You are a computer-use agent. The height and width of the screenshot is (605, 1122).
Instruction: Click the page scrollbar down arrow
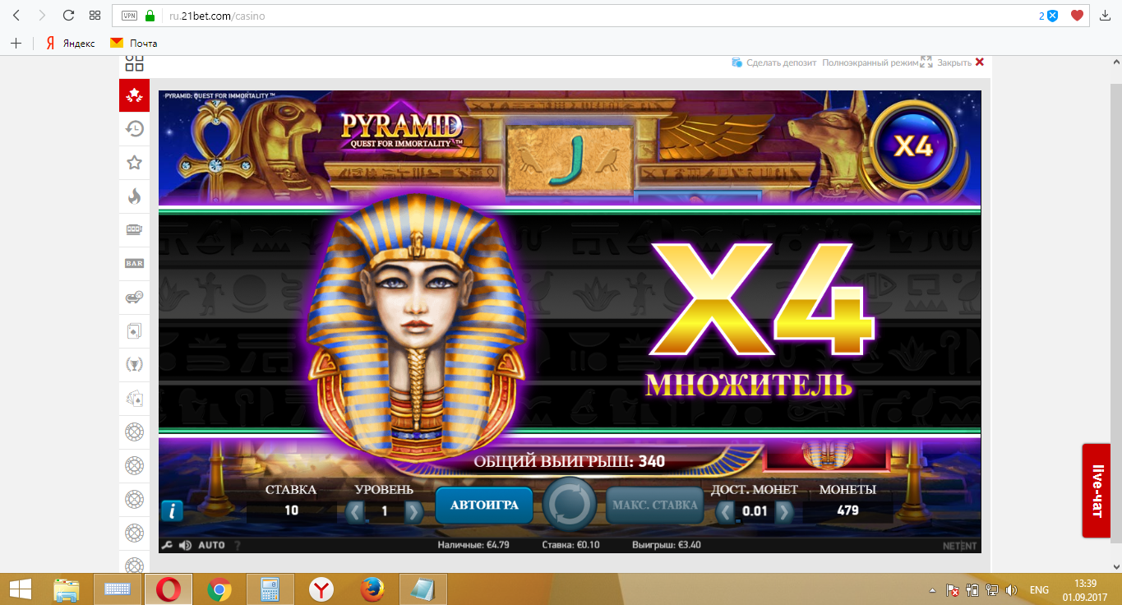pos(1115,566)
